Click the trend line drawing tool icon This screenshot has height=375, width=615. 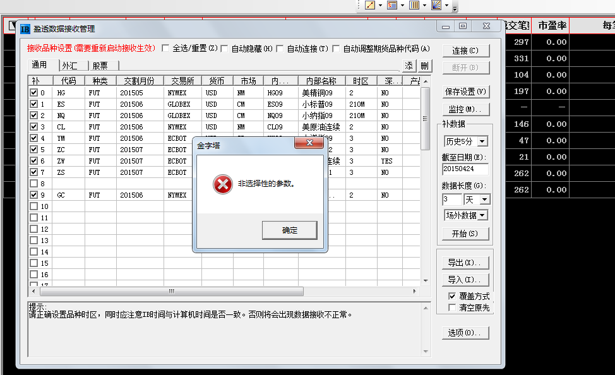tap(370, 5)
